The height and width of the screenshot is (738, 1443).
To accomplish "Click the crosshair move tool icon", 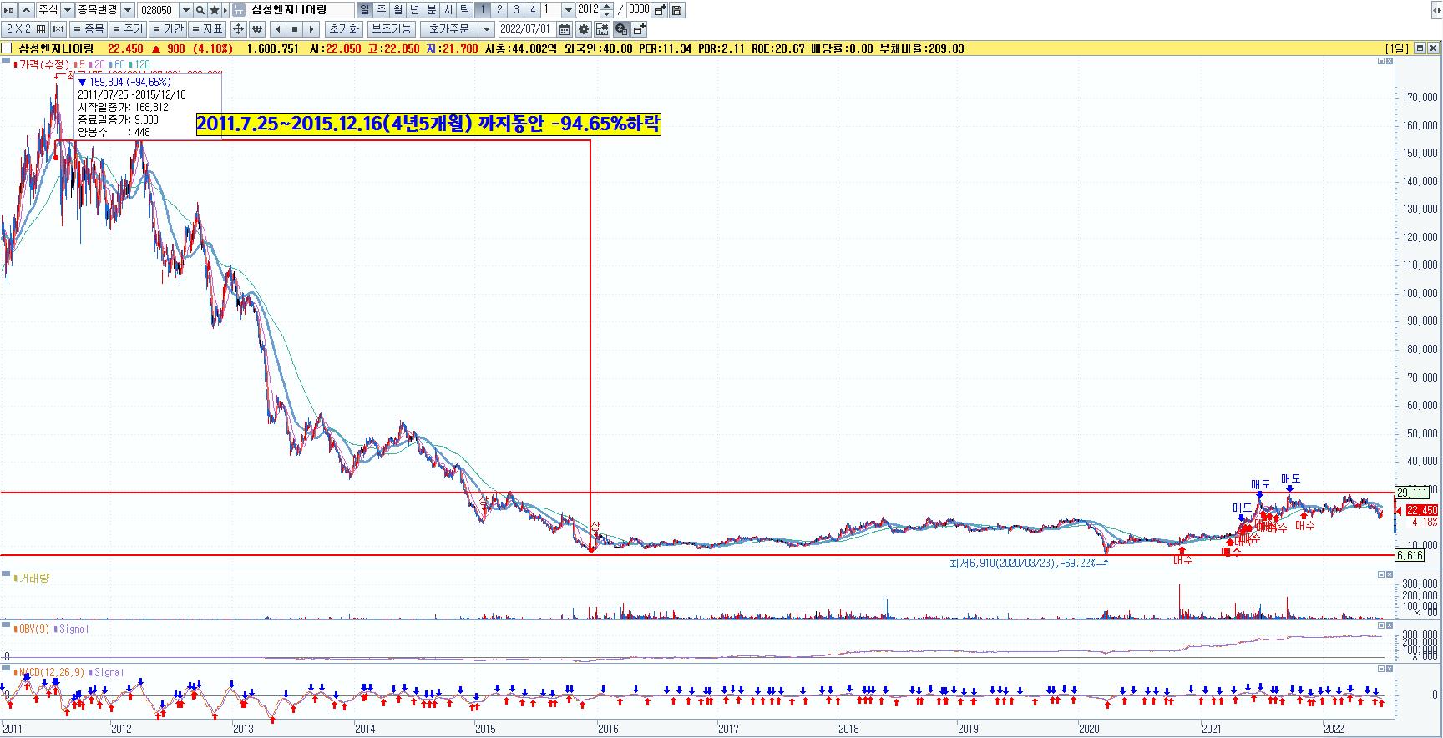I will pyautogui.click(x=238, y=29).
